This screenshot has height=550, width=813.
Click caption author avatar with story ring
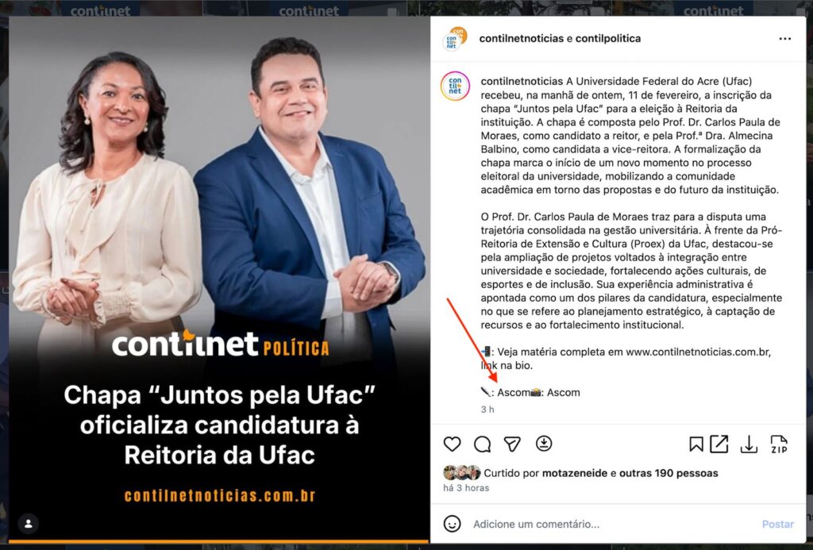click(455, 86)
